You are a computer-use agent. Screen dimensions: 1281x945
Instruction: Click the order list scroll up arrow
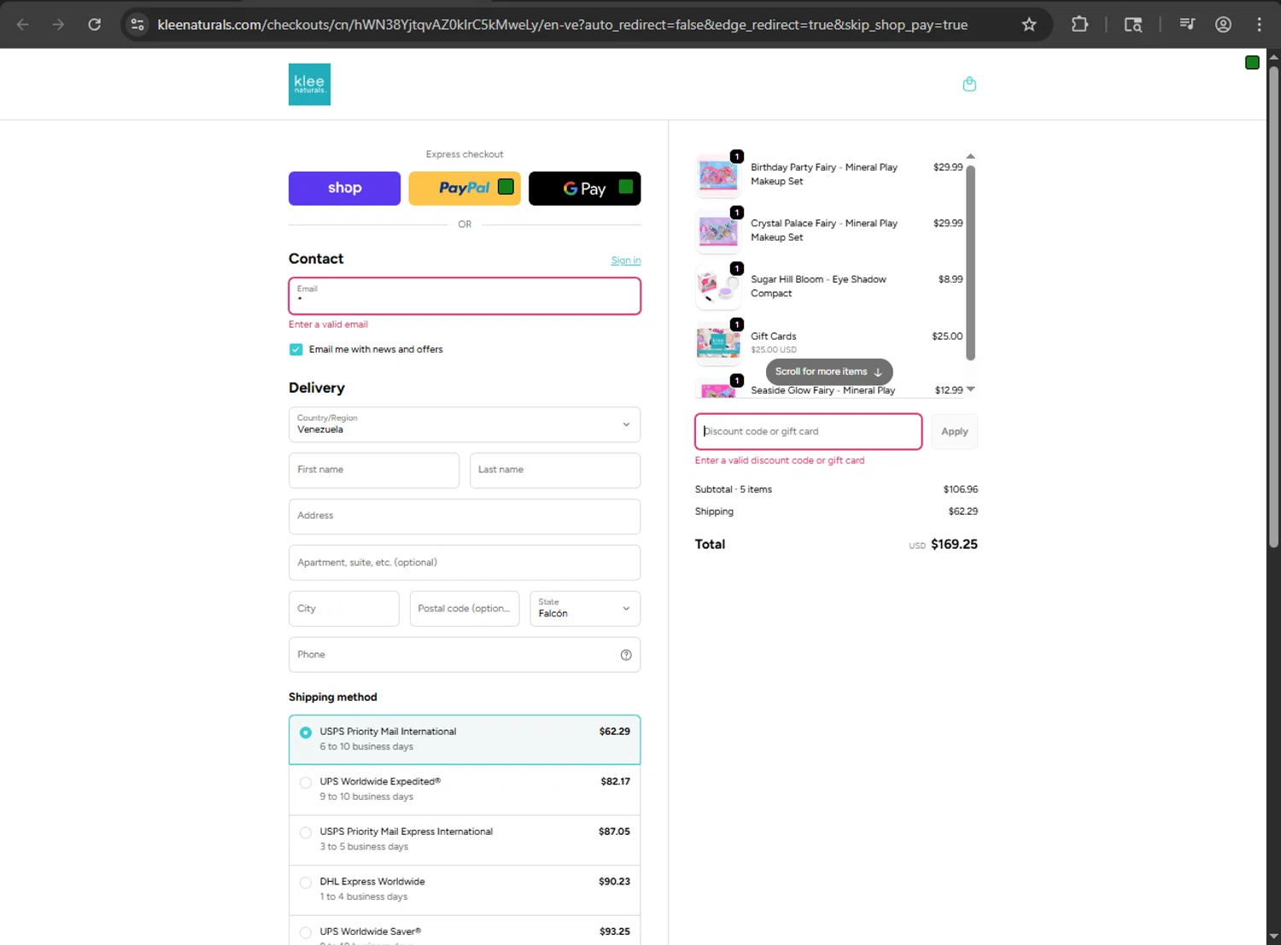(x=970, y=157)
